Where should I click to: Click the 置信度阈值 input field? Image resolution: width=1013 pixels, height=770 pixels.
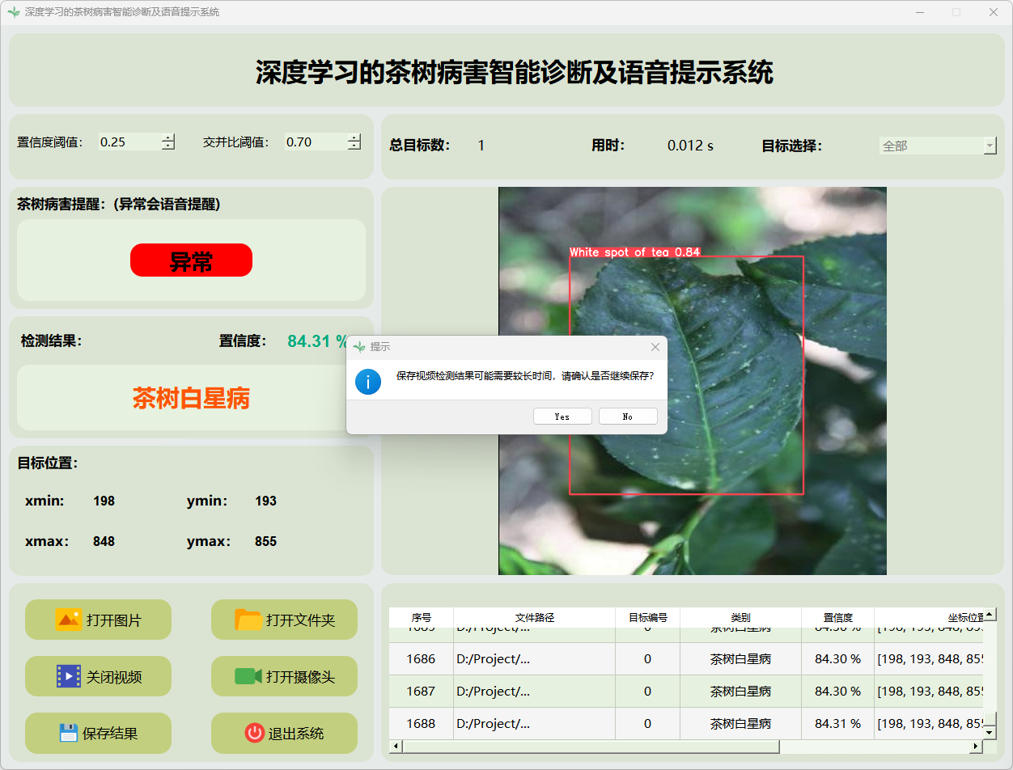click(x=128, y=142)
